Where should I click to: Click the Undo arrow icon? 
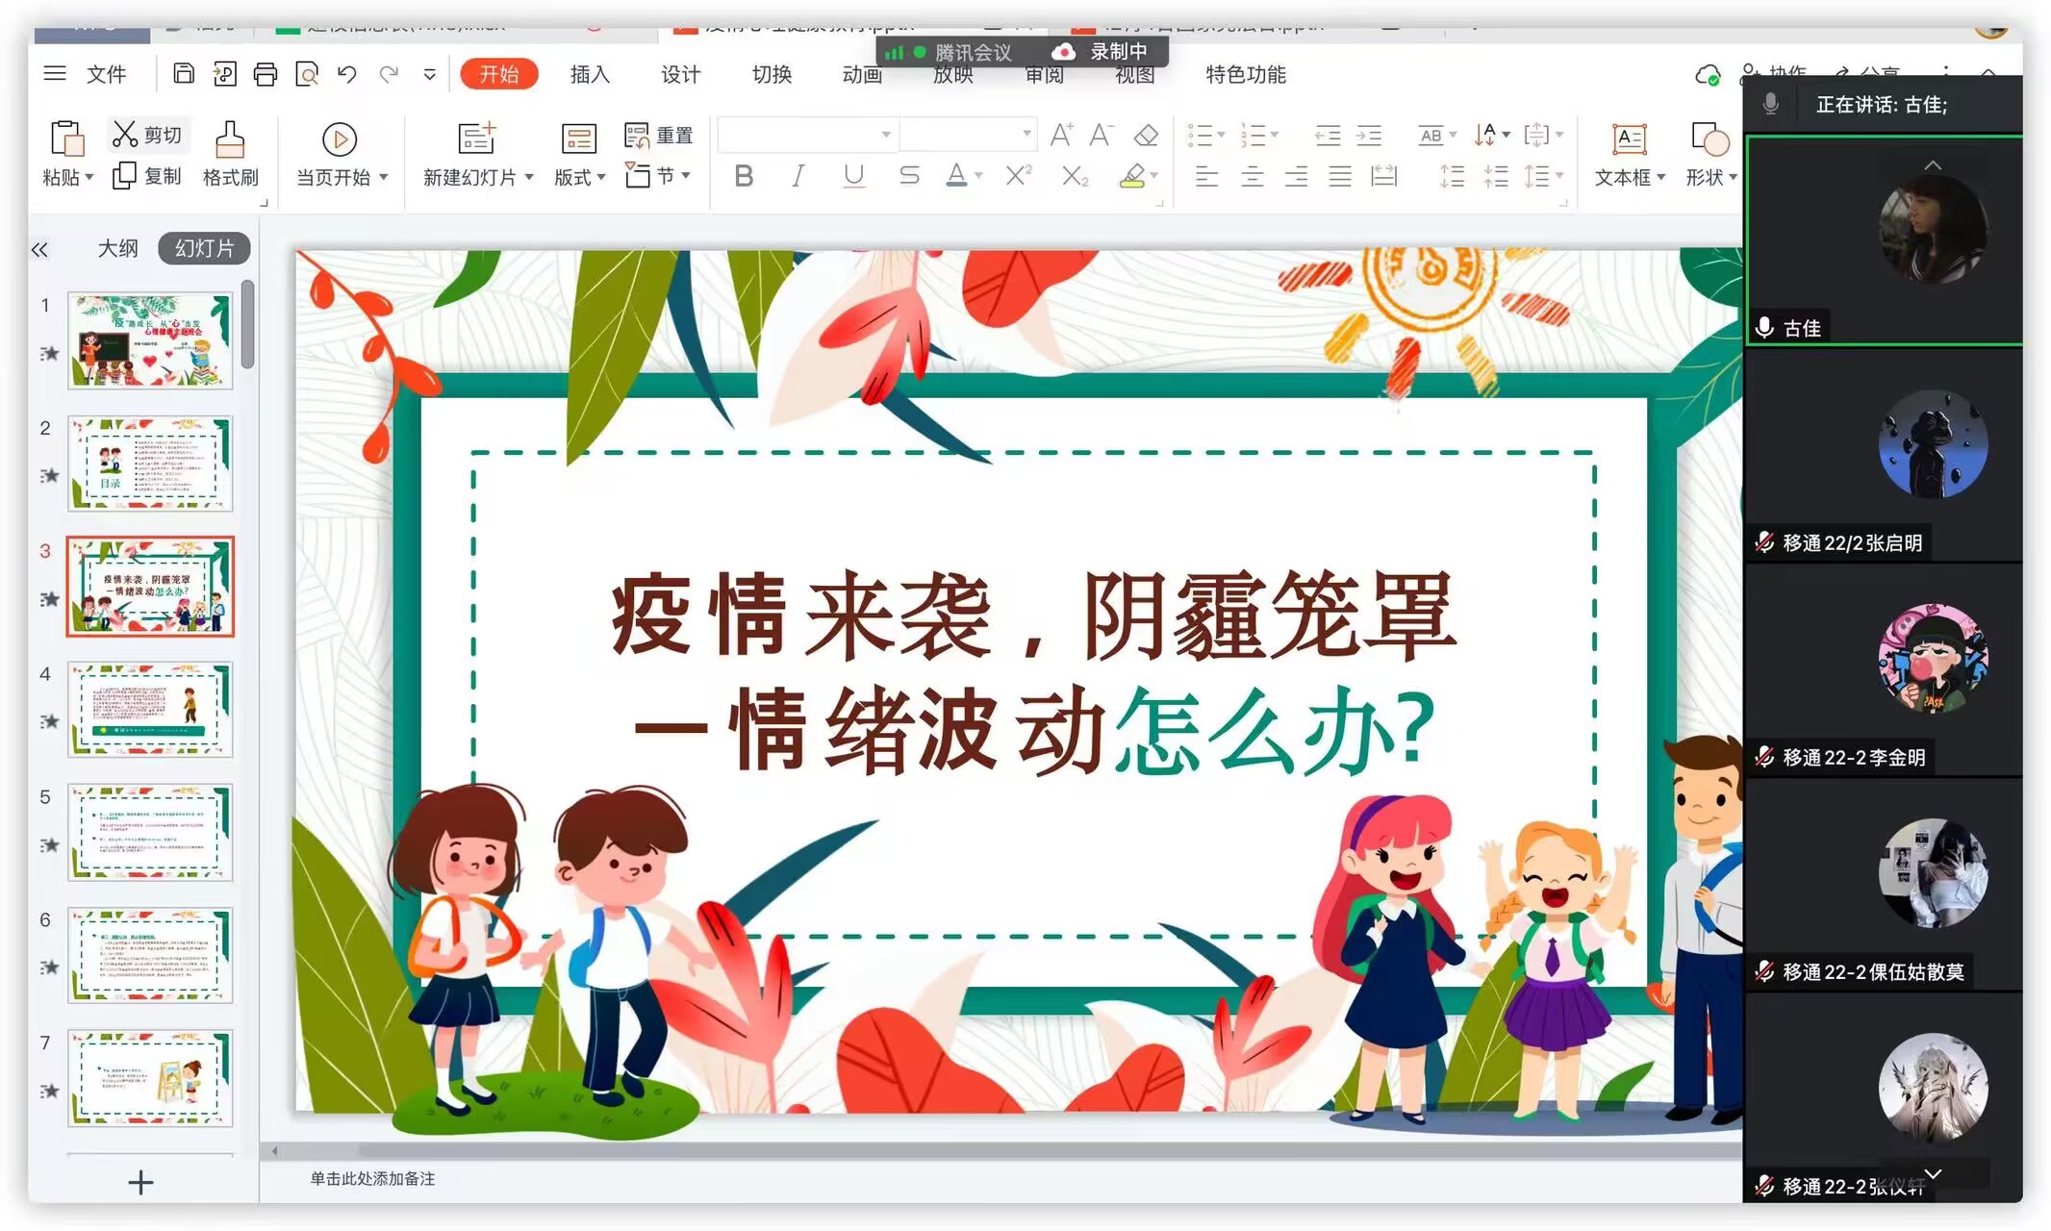click(347, 74)
